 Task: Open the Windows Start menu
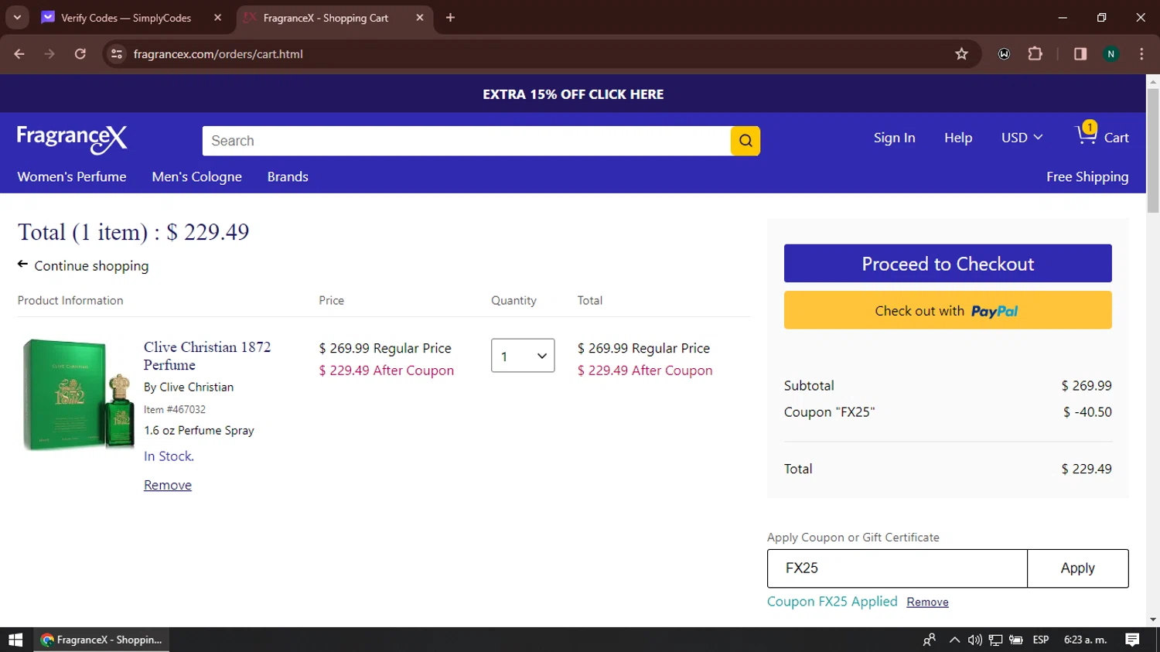tap(15, 640)
